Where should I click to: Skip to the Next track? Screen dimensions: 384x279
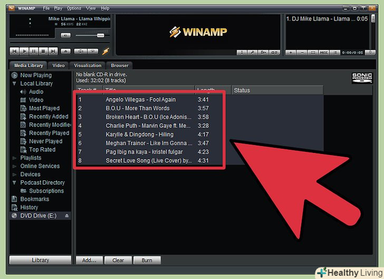[x=53, y=51]
